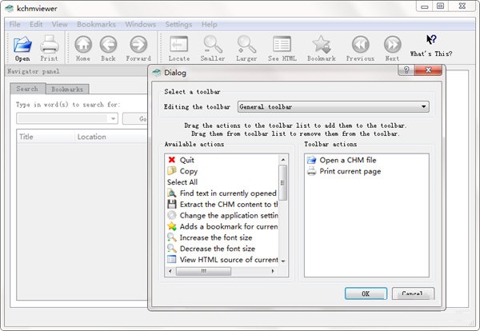This screenshot has height=331, width=480.
Task: Switch to the Bookmarks tab
Action: 66,90
